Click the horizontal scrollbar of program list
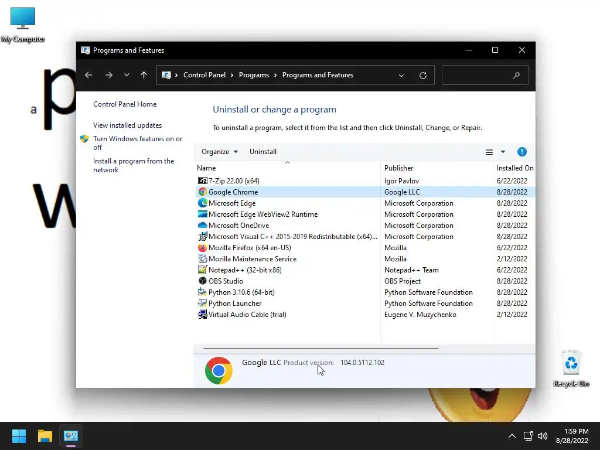The height and width of the screenshot is (450, 600). point(321,349)
